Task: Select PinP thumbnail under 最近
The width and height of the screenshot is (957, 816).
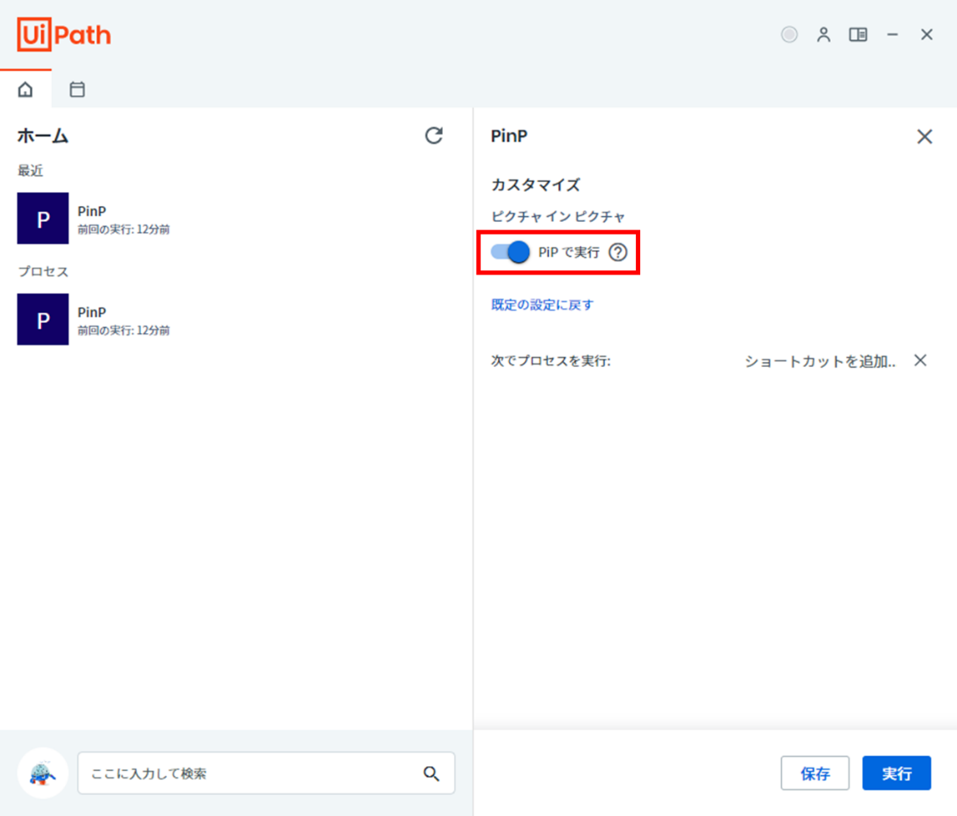Action: pos(42,218)
